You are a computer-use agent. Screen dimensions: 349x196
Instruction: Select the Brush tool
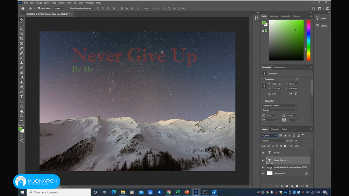pyautogui.click(x=21, y=58)
